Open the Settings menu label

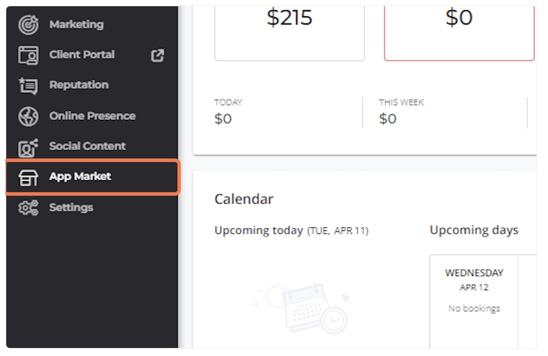coord(71,207)
